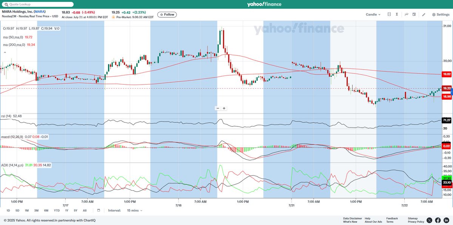Click the rsi (14) panel label
The width and height of the screenshot is (453, 225).
tap(7, 116)
